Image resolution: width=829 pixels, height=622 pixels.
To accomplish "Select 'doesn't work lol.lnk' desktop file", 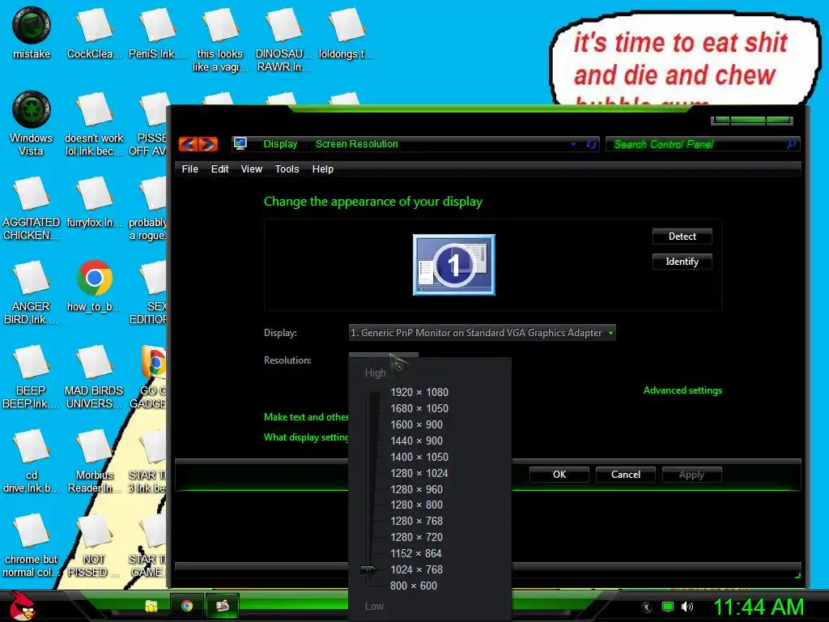I will pos(94,123).
